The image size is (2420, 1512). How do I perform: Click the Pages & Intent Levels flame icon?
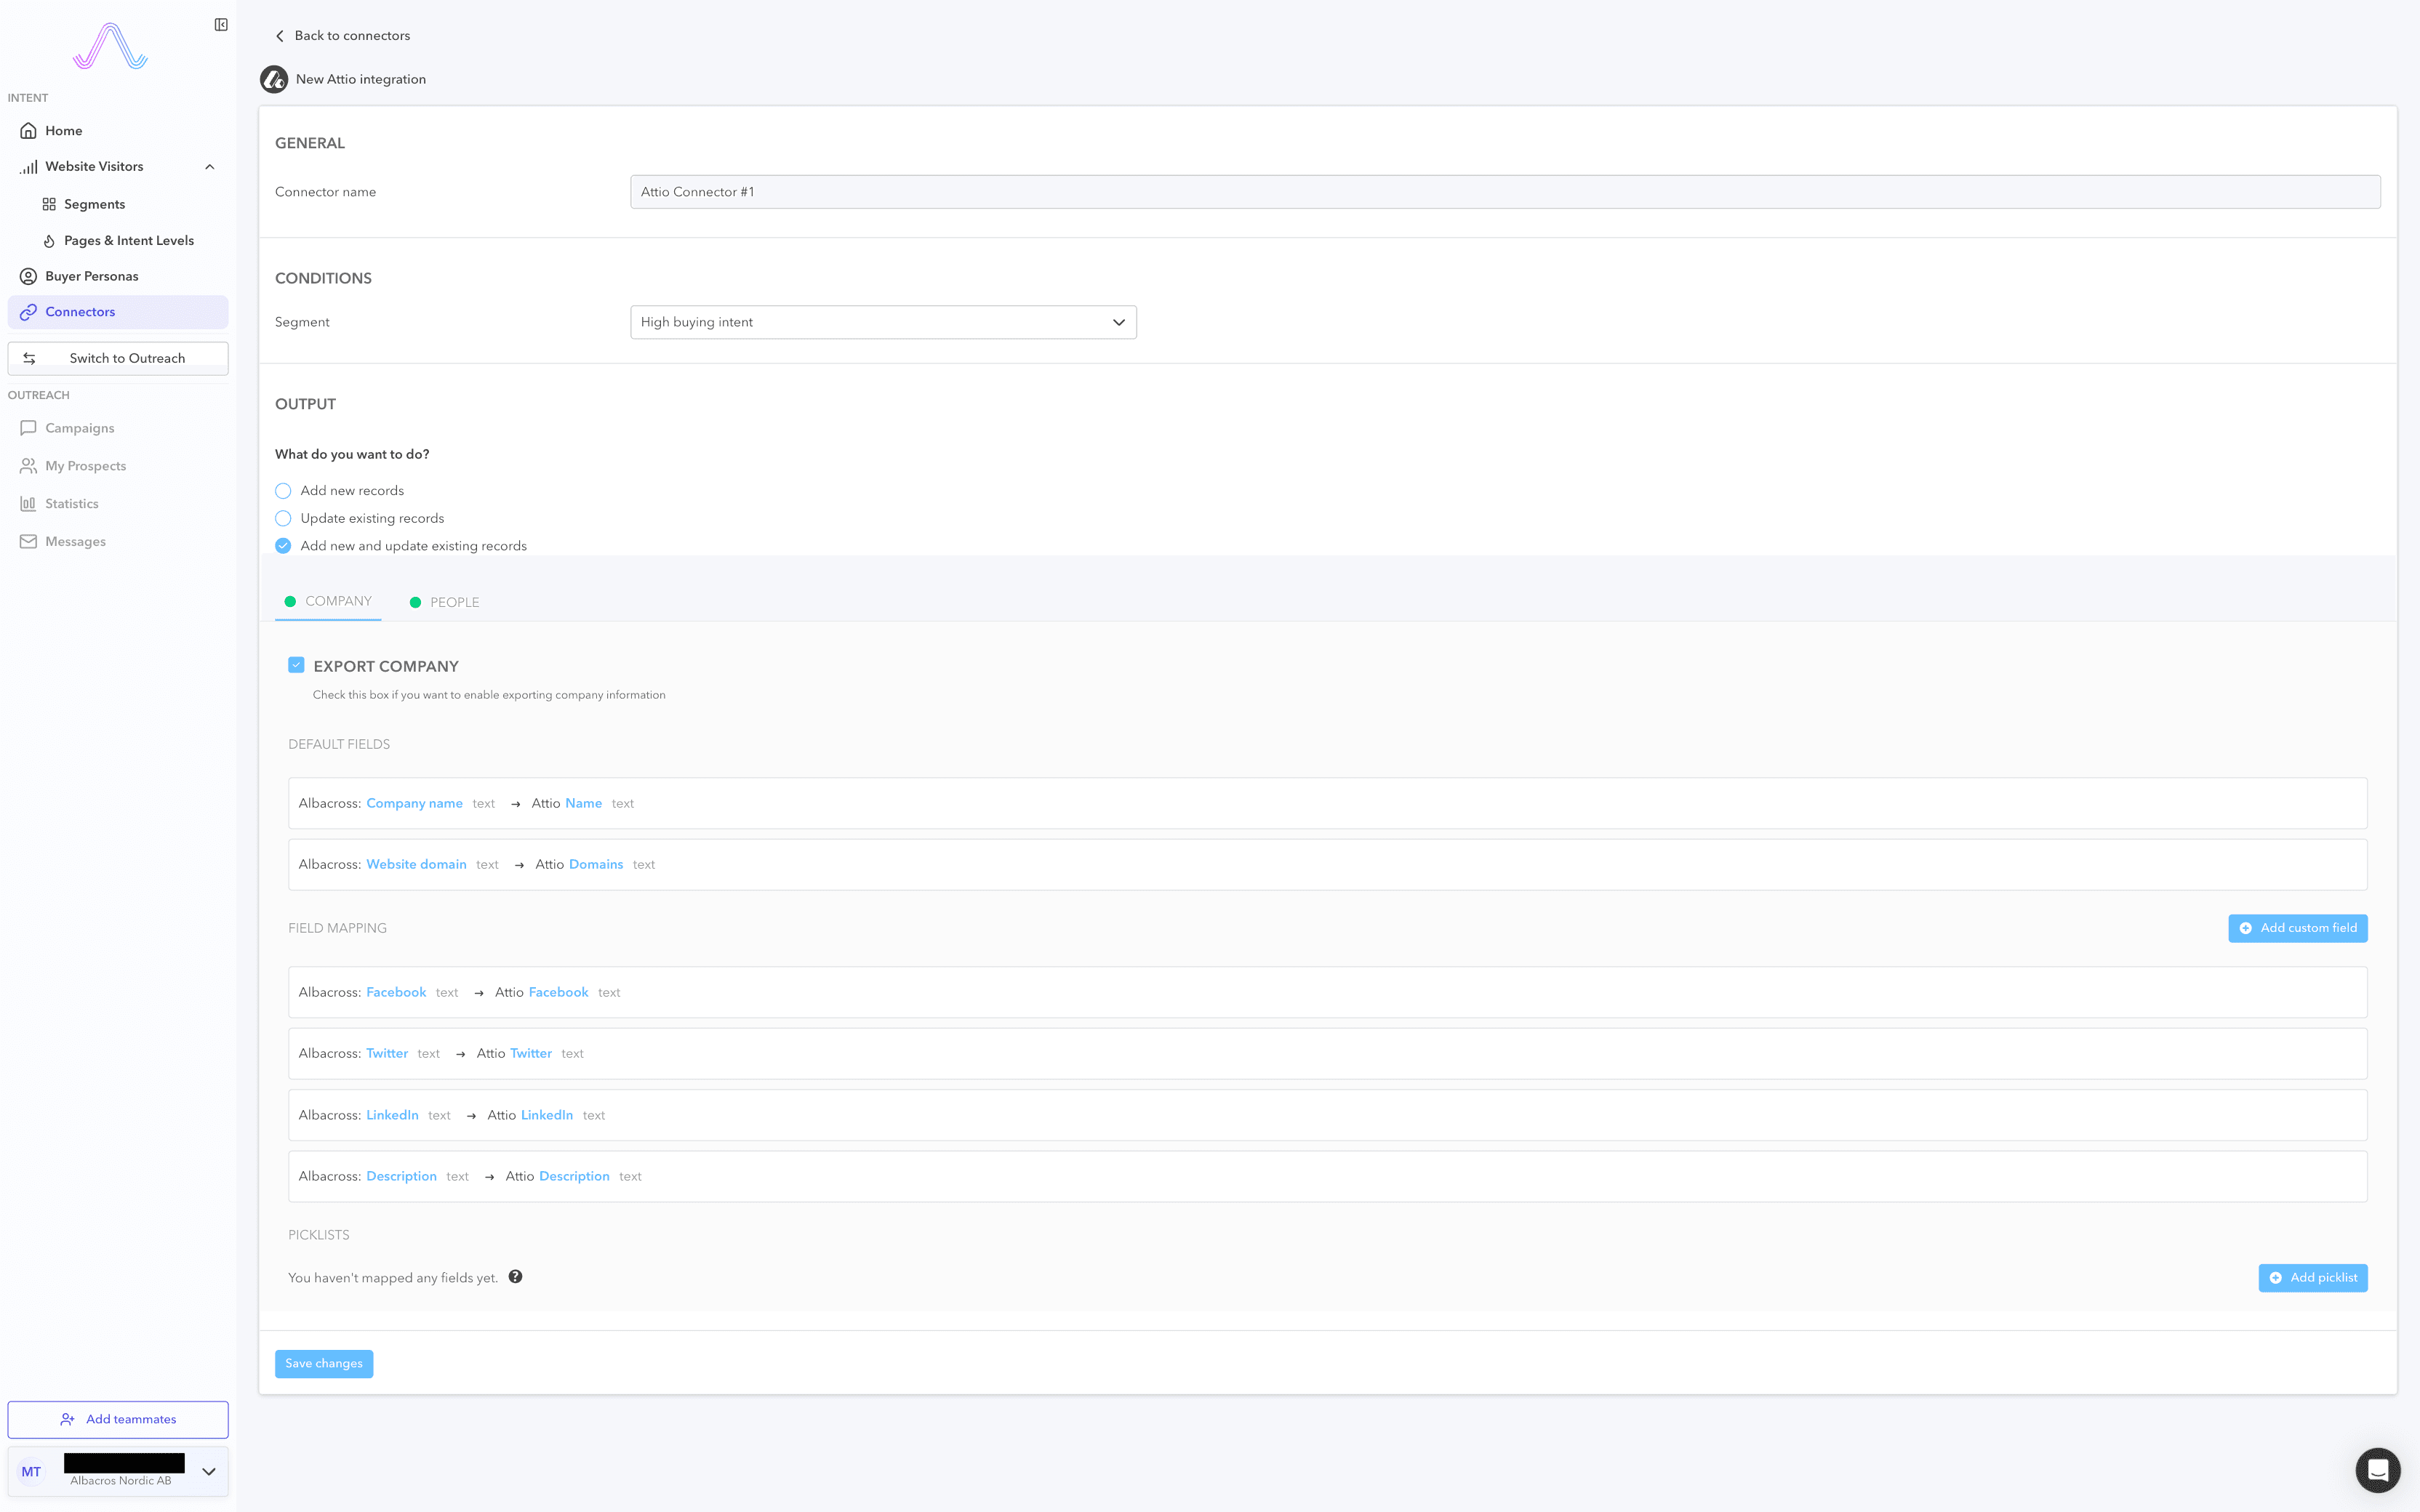pos(49,241)
